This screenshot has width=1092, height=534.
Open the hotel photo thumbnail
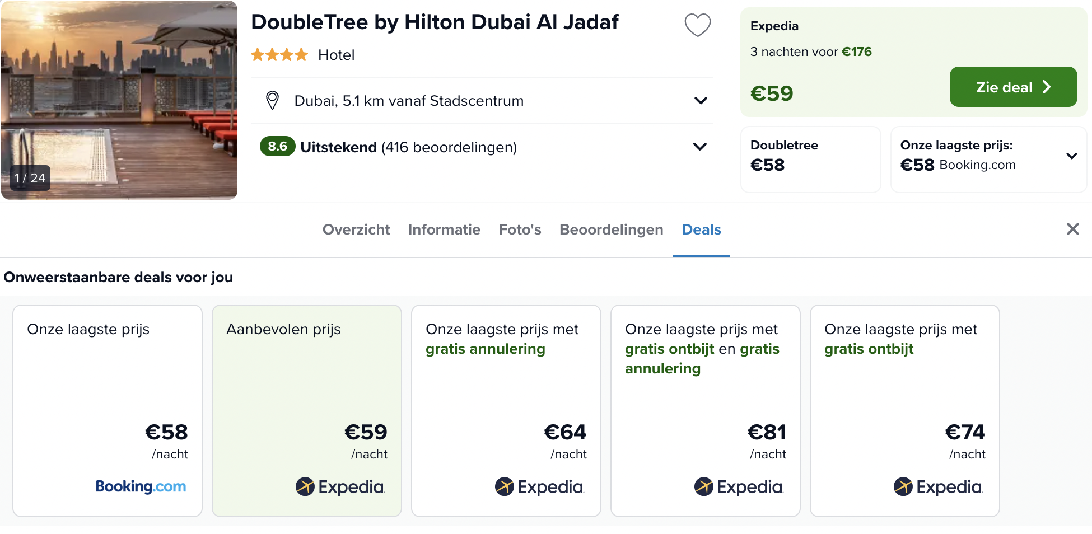[x=119, y=100]
